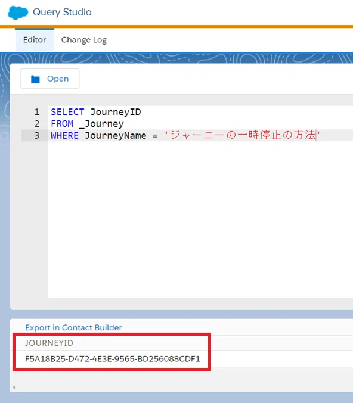This screenshot has height=403, width=353.
Task: Click the JOURNEYID column header
Action: (49, 343)
